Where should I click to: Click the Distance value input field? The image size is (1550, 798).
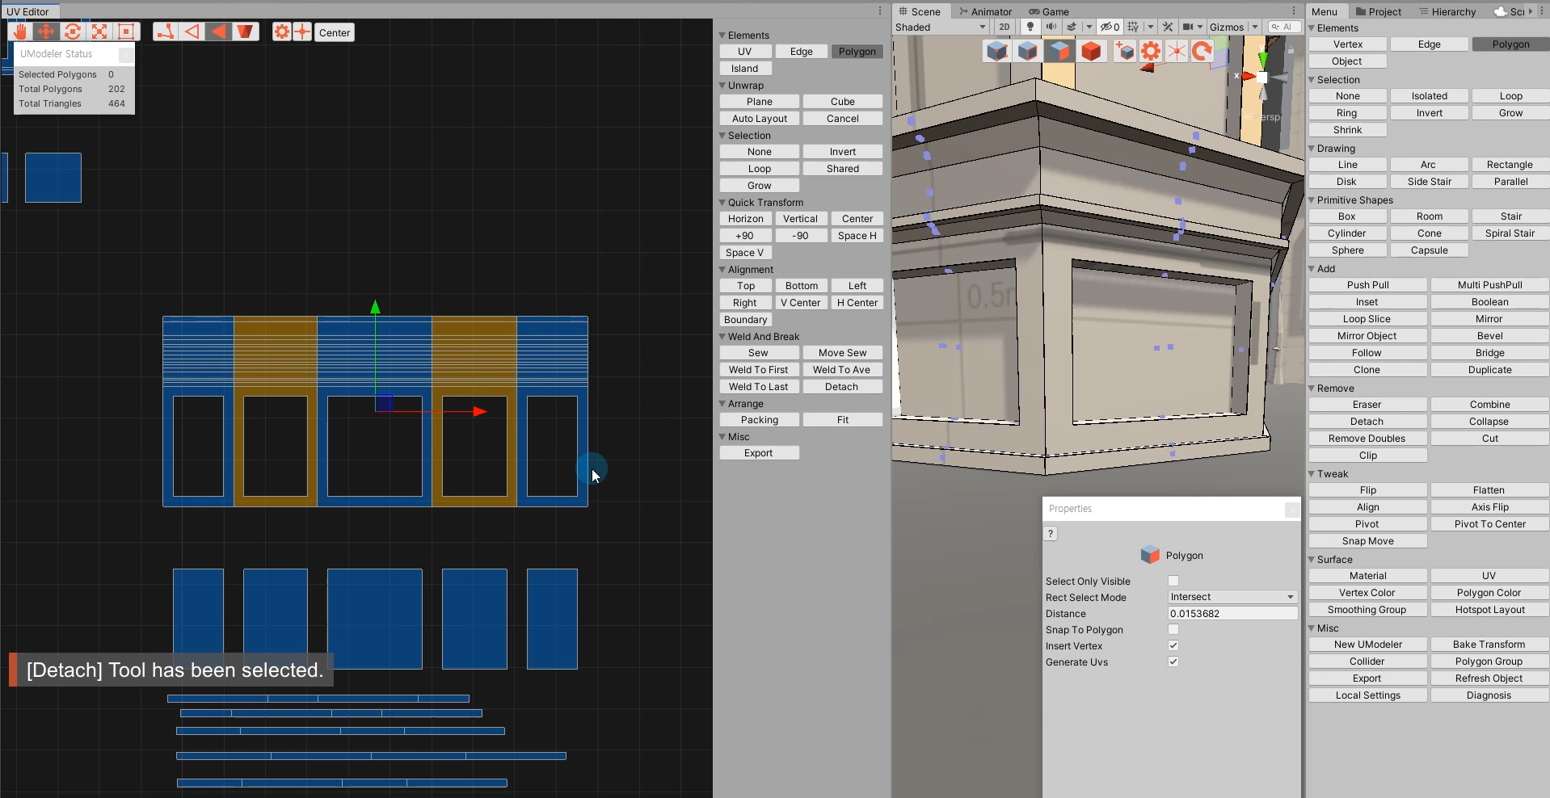(x=1232, y=613)
